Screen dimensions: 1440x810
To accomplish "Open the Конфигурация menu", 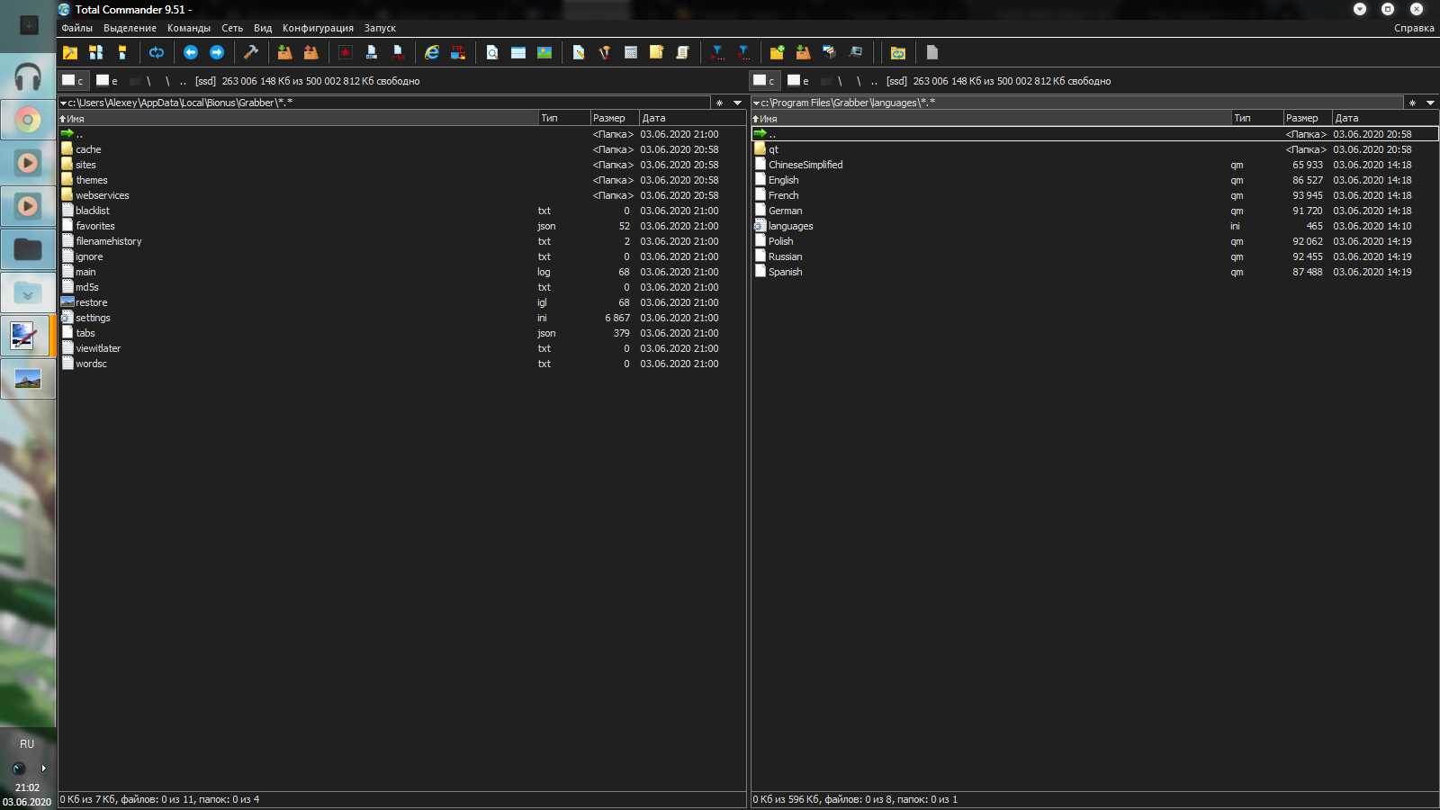I will tap(318, 28).
